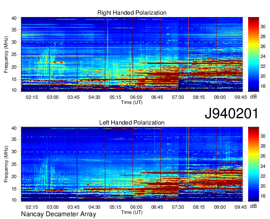Click the 22 dB colorbar label, Right Handed plot

pos(263,66)
